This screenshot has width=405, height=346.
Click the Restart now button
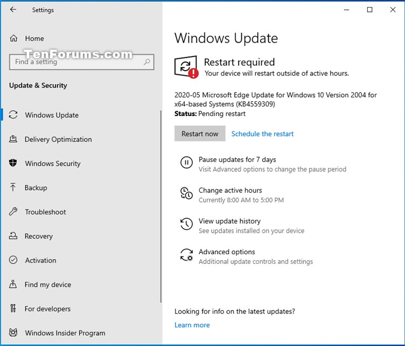coord(200,133)
